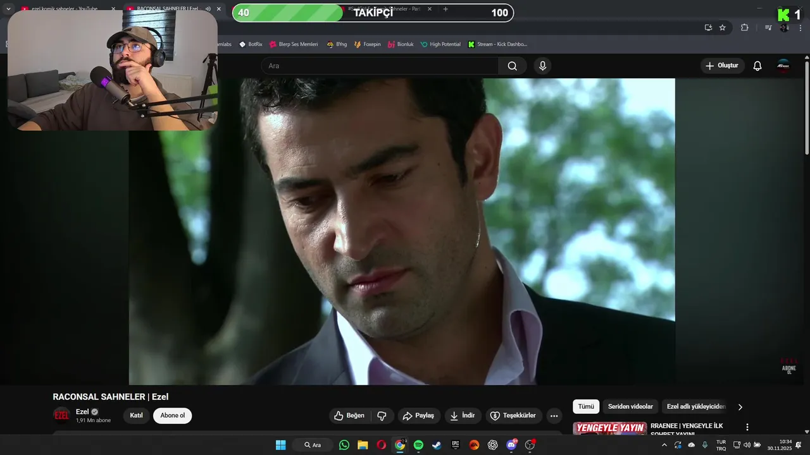The height and width of the screenshot is (455, 810).
Task: Open OBS Studio from the taskbar
Action: (530, 445)
